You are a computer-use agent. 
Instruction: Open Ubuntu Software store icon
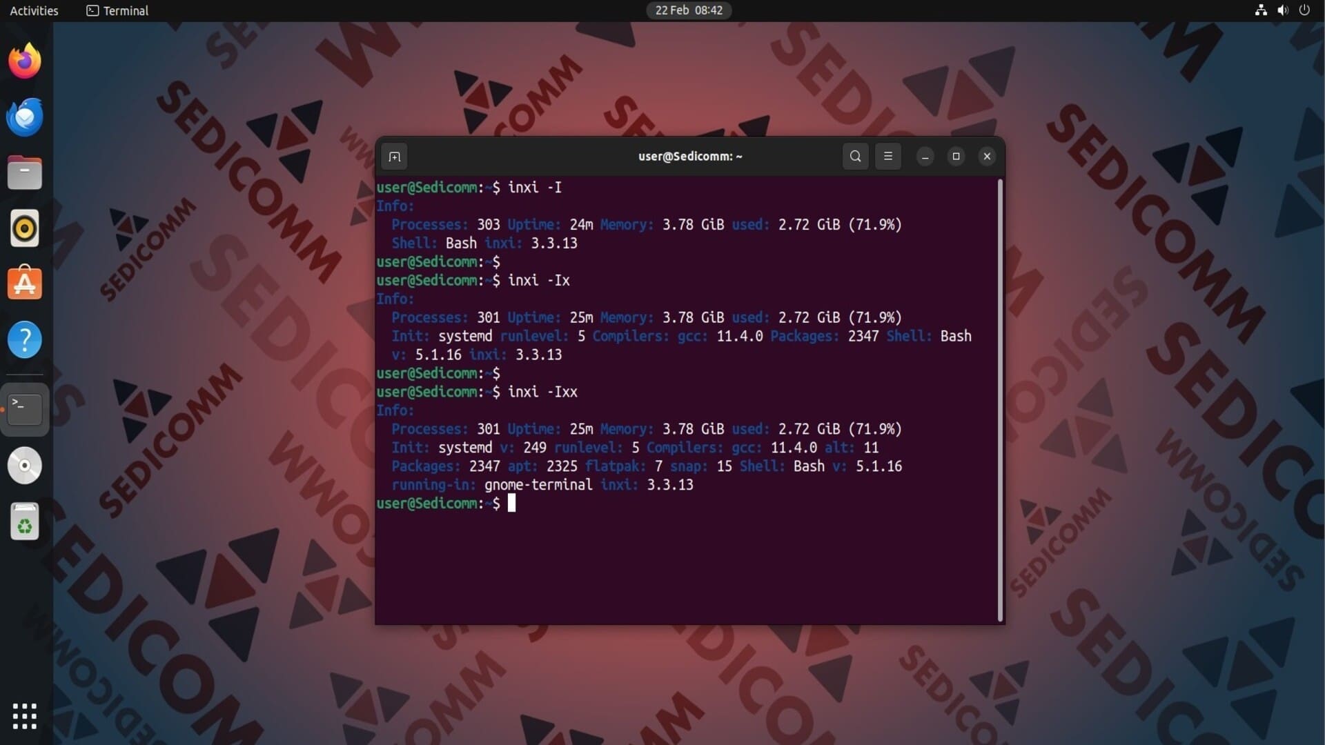[25, 284]
